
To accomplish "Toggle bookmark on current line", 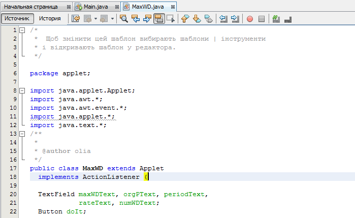I will click(x=209, y=19).
